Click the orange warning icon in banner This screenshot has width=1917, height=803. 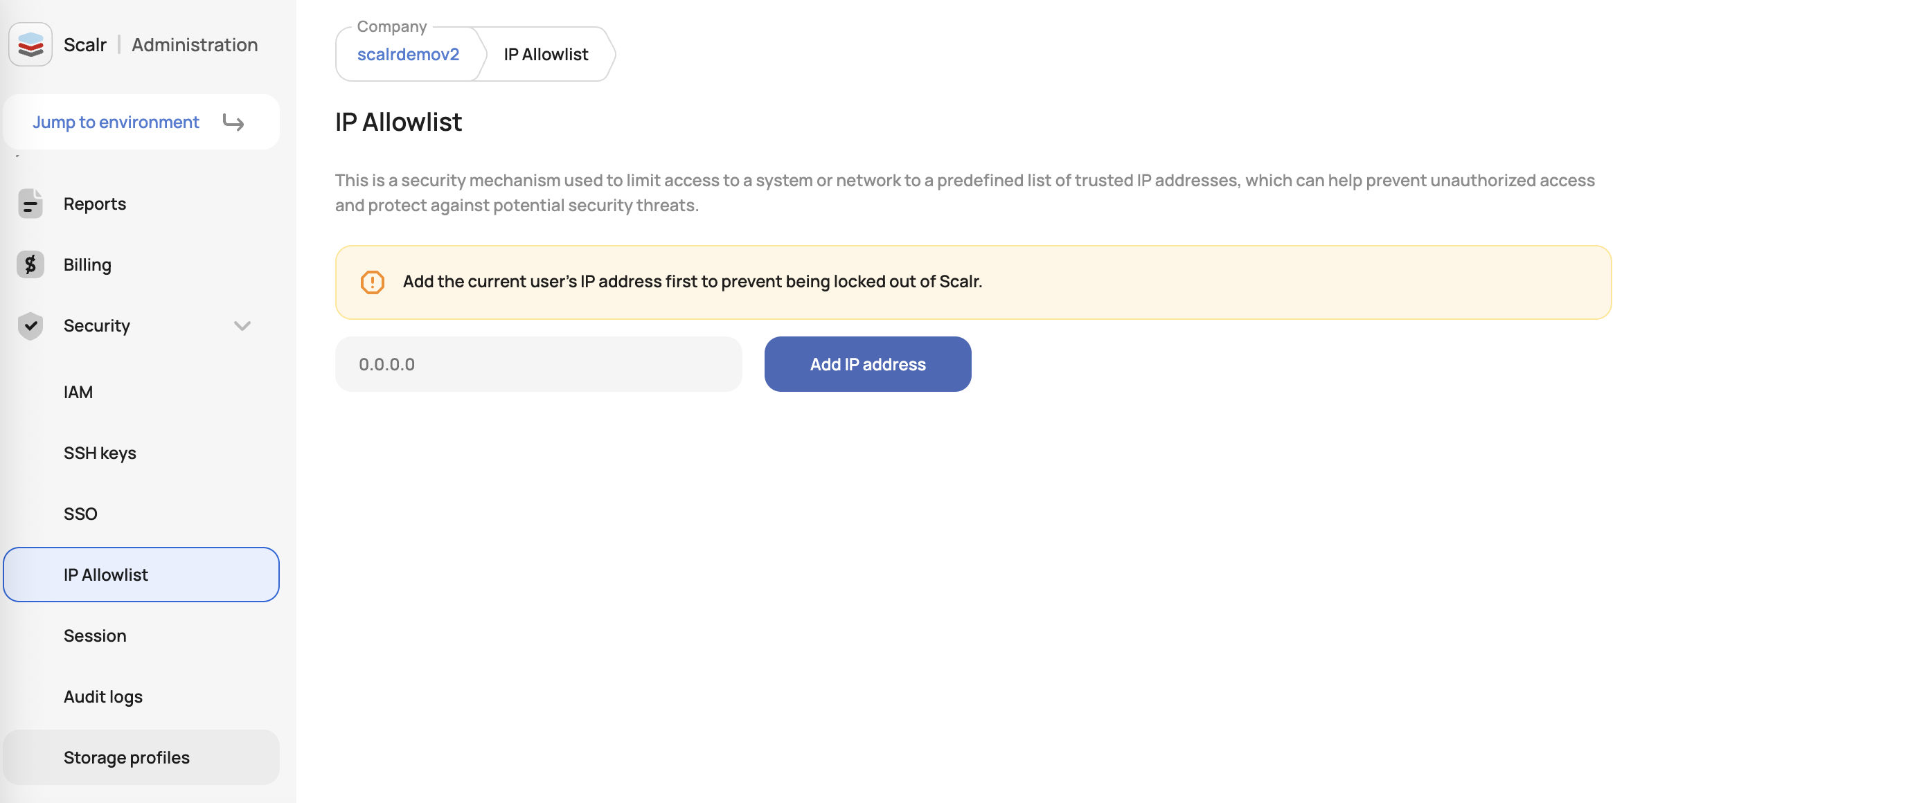(372, 282)
